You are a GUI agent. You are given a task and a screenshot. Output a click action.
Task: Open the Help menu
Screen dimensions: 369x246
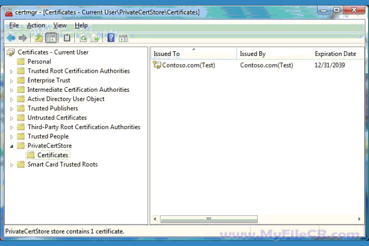[x=81, y=25]
